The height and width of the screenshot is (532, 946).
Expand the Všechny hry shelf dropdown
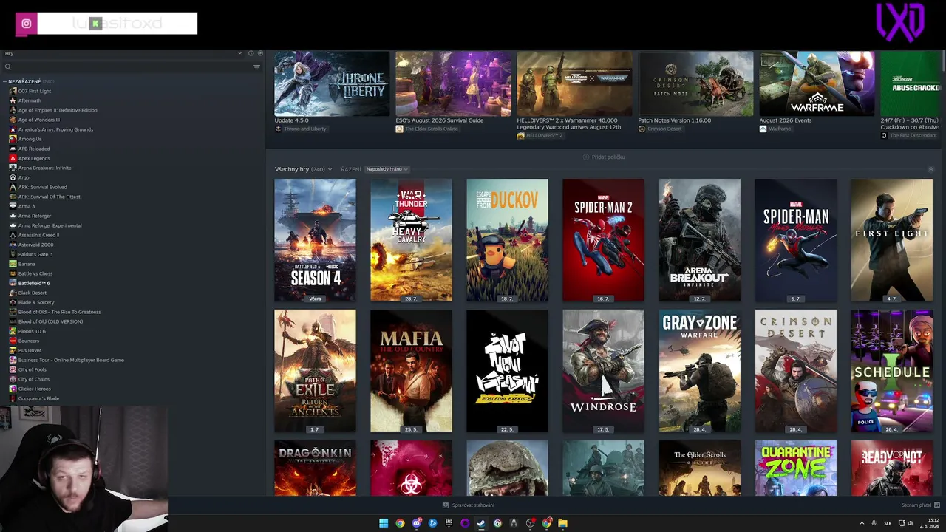tap(303, 169)
